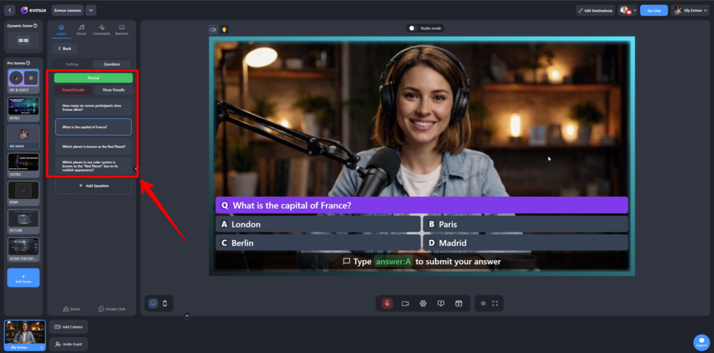Click the brightness sun icon
Image resolution: width=714 pixels, height=353 pixels.
[483, 303]
